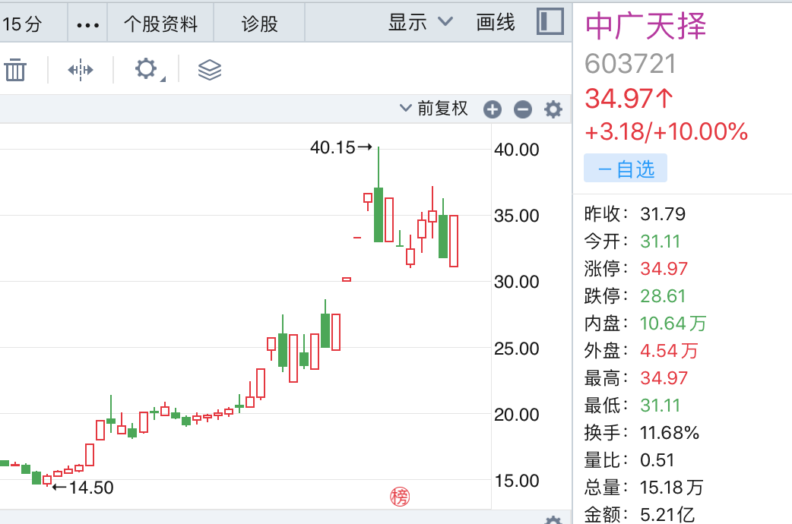The image size is (792, 524).
Task: Open the stacked layers overlay icon
Action: click(x=209, y=71)
